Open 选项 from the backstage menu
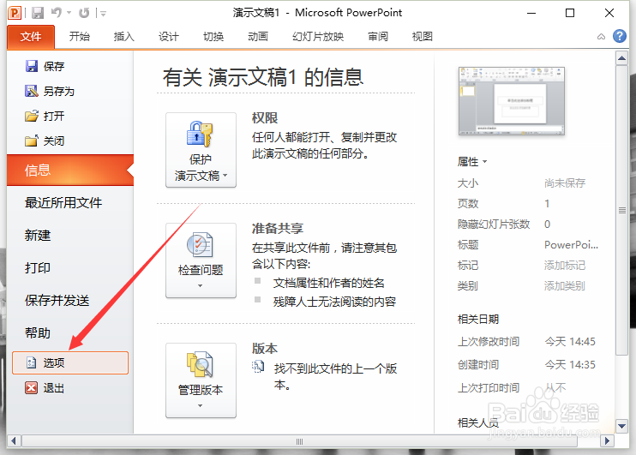 coord(70,362)
